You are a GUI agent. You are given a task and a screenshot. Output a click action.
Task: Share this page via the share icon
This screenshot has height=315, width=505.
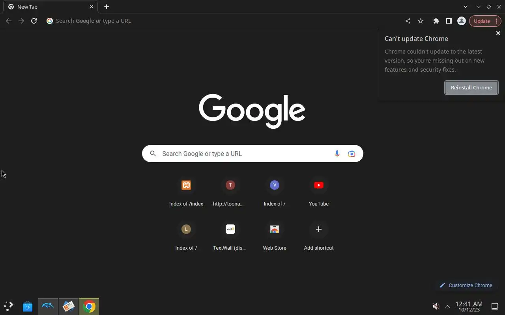coord(408,21)
